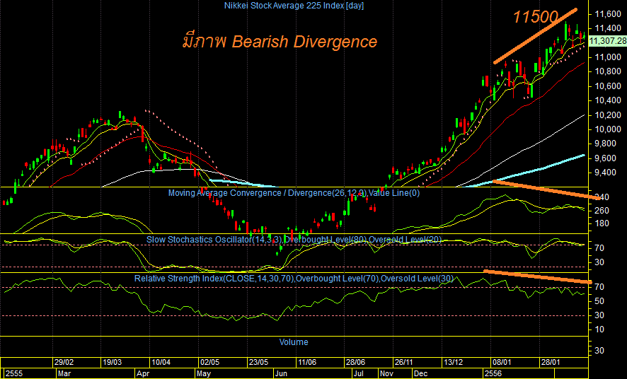This screenshot has height=379, width=627.
Task: Click the 2556 year label
Action: [x=493, y=373]
